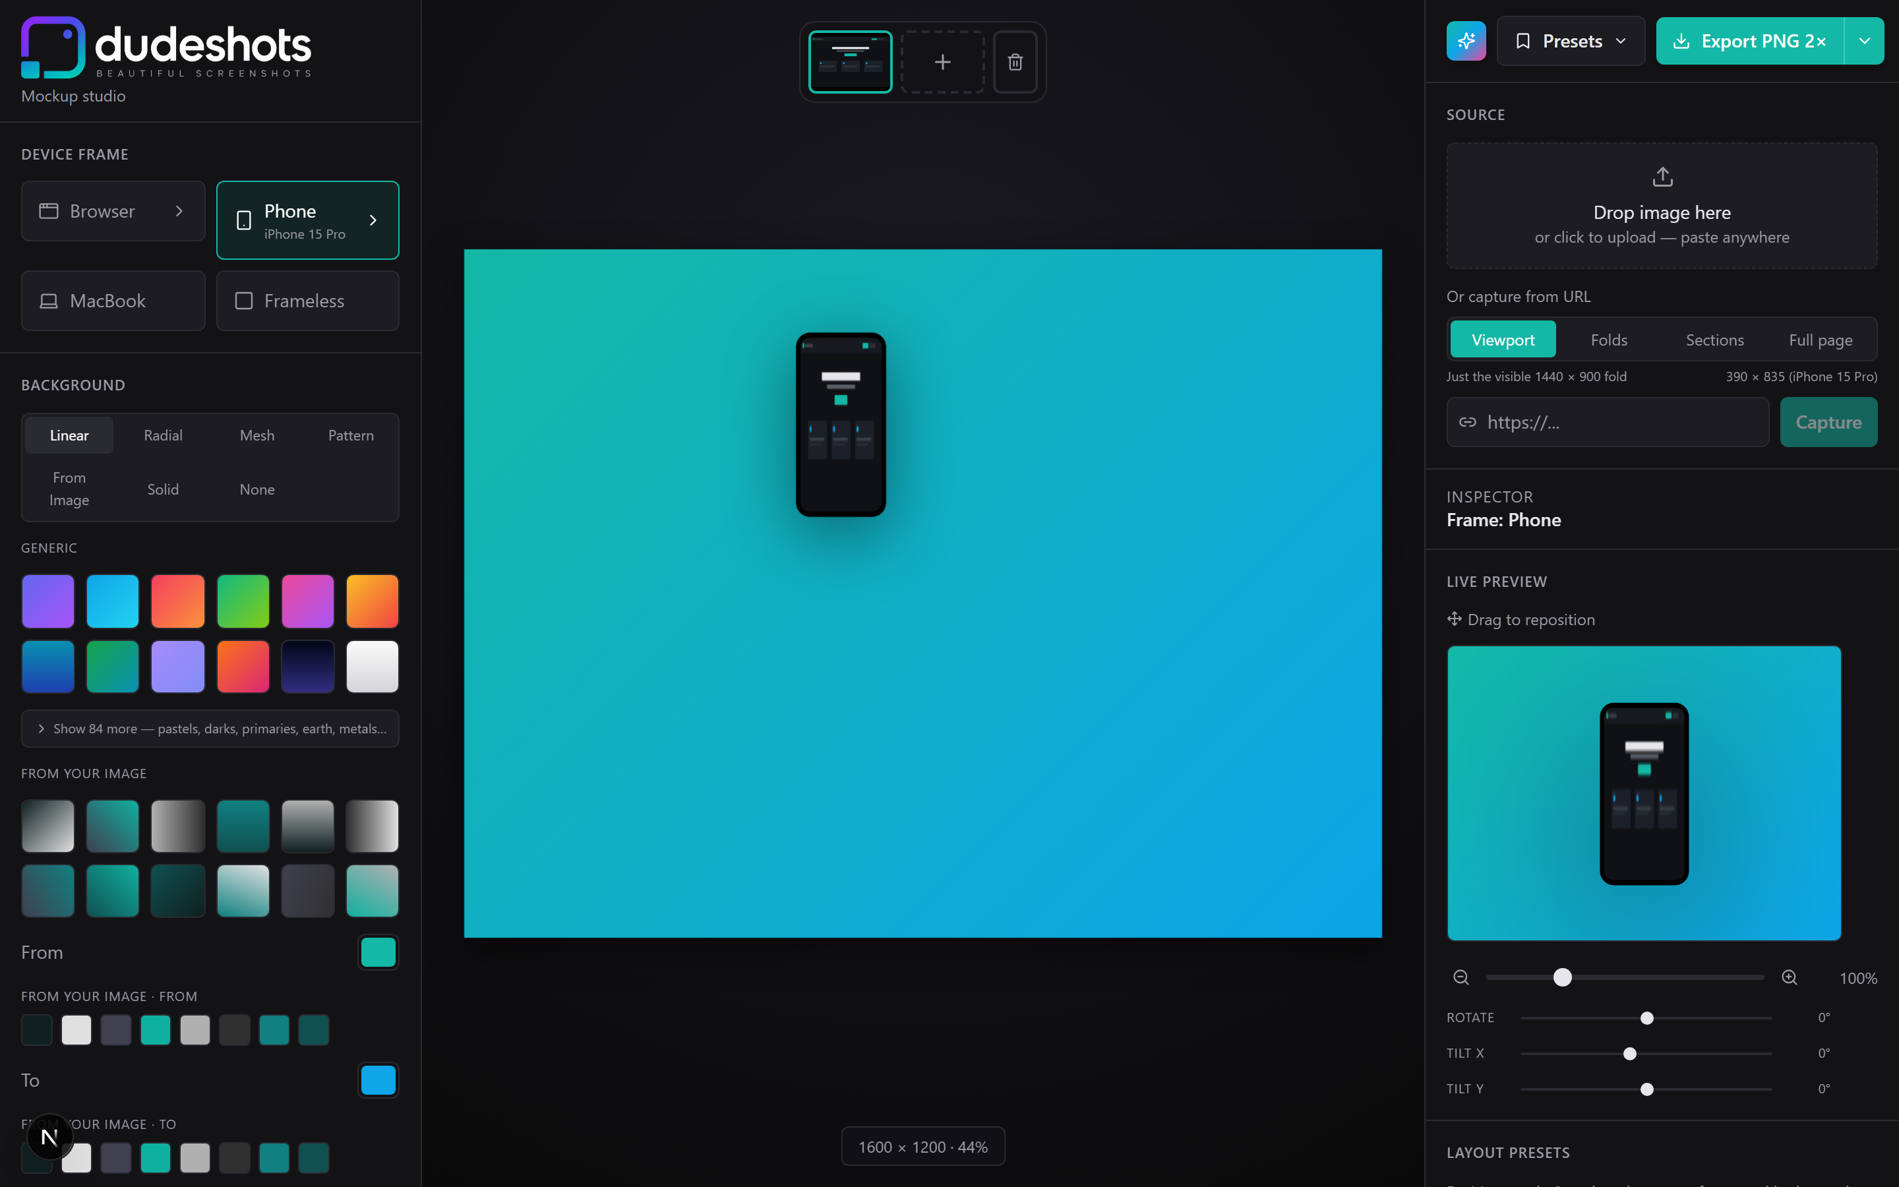This screenshot has height=1187, width=1899.
Task: Click the zoom out magnifier icon
Action: tap(1461, 977)
